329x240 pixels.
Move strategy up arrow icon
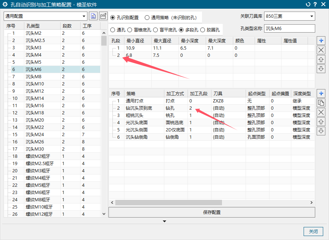[x=321, y=122]
